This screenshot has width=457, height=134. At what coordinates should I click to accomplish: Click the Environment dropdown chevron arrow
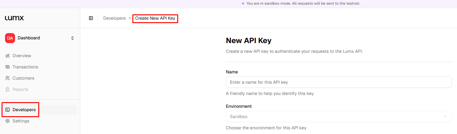tap(445, 117)
